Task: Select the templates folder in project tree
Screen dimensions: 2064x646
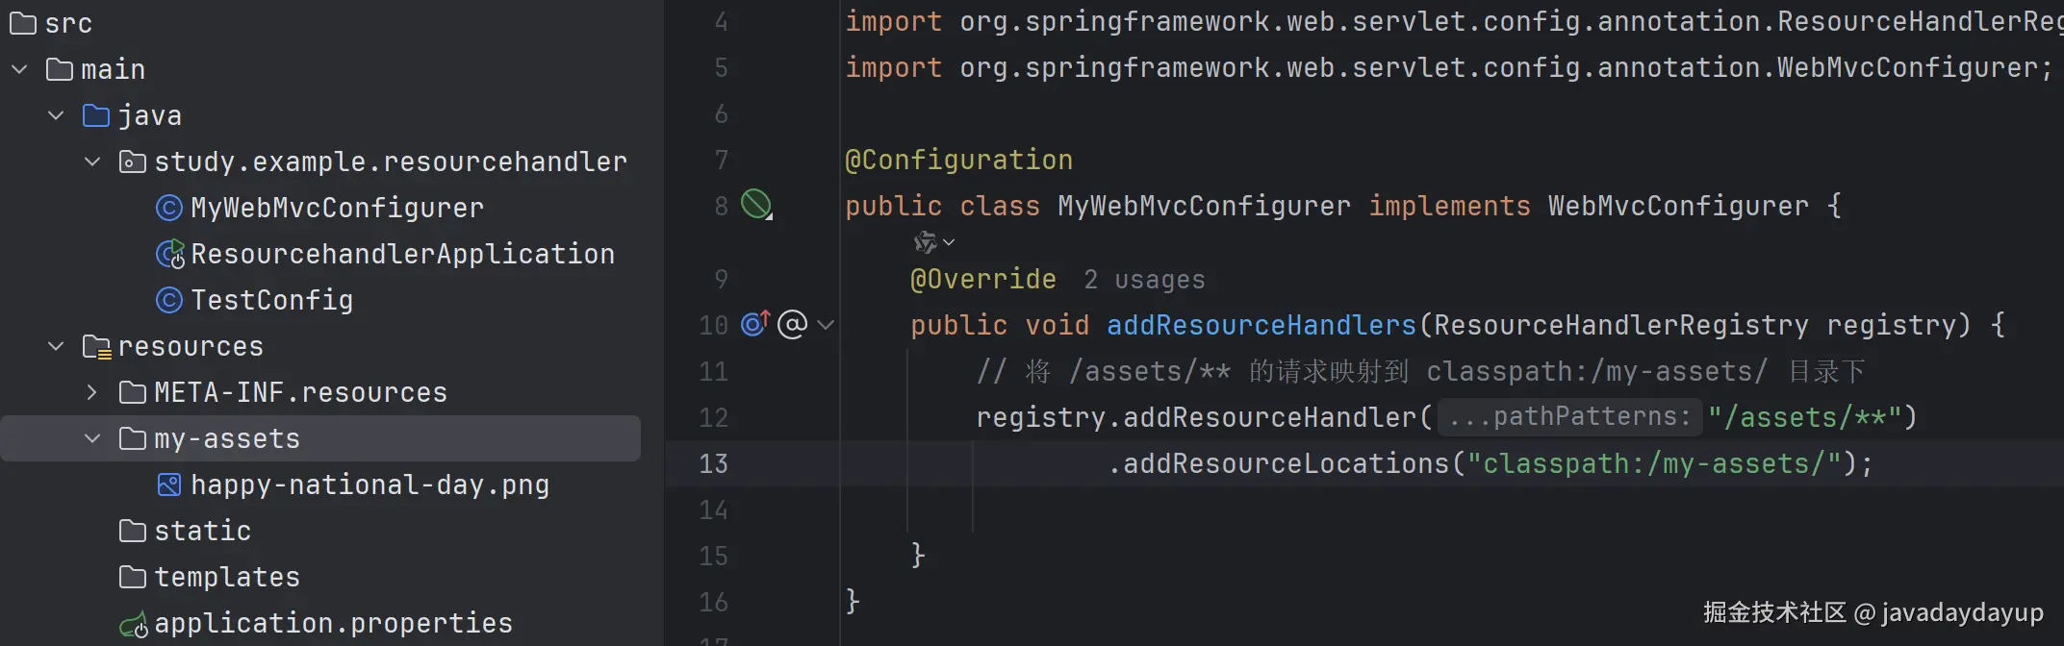Action: (x=226, y=577)
